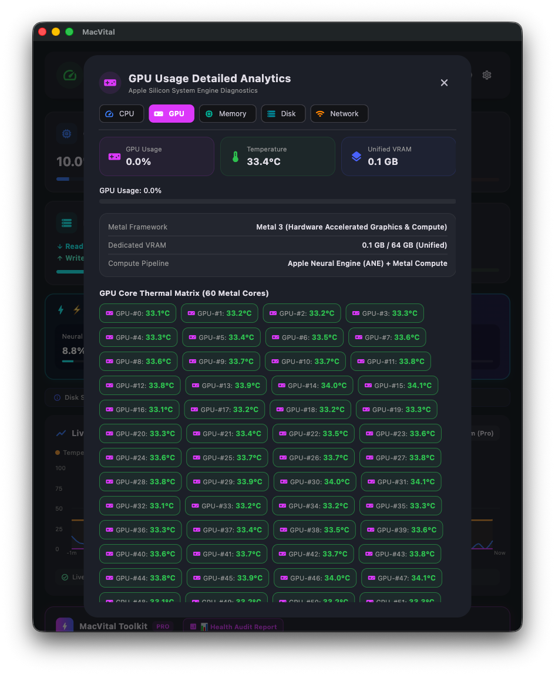Click the icon inside GPU-#42 chip

[x=282, y=554]
